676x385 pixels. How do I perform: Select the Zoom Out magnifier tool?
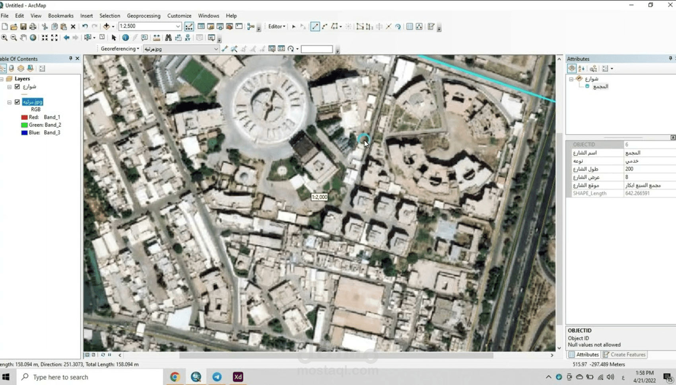[14, 38]
